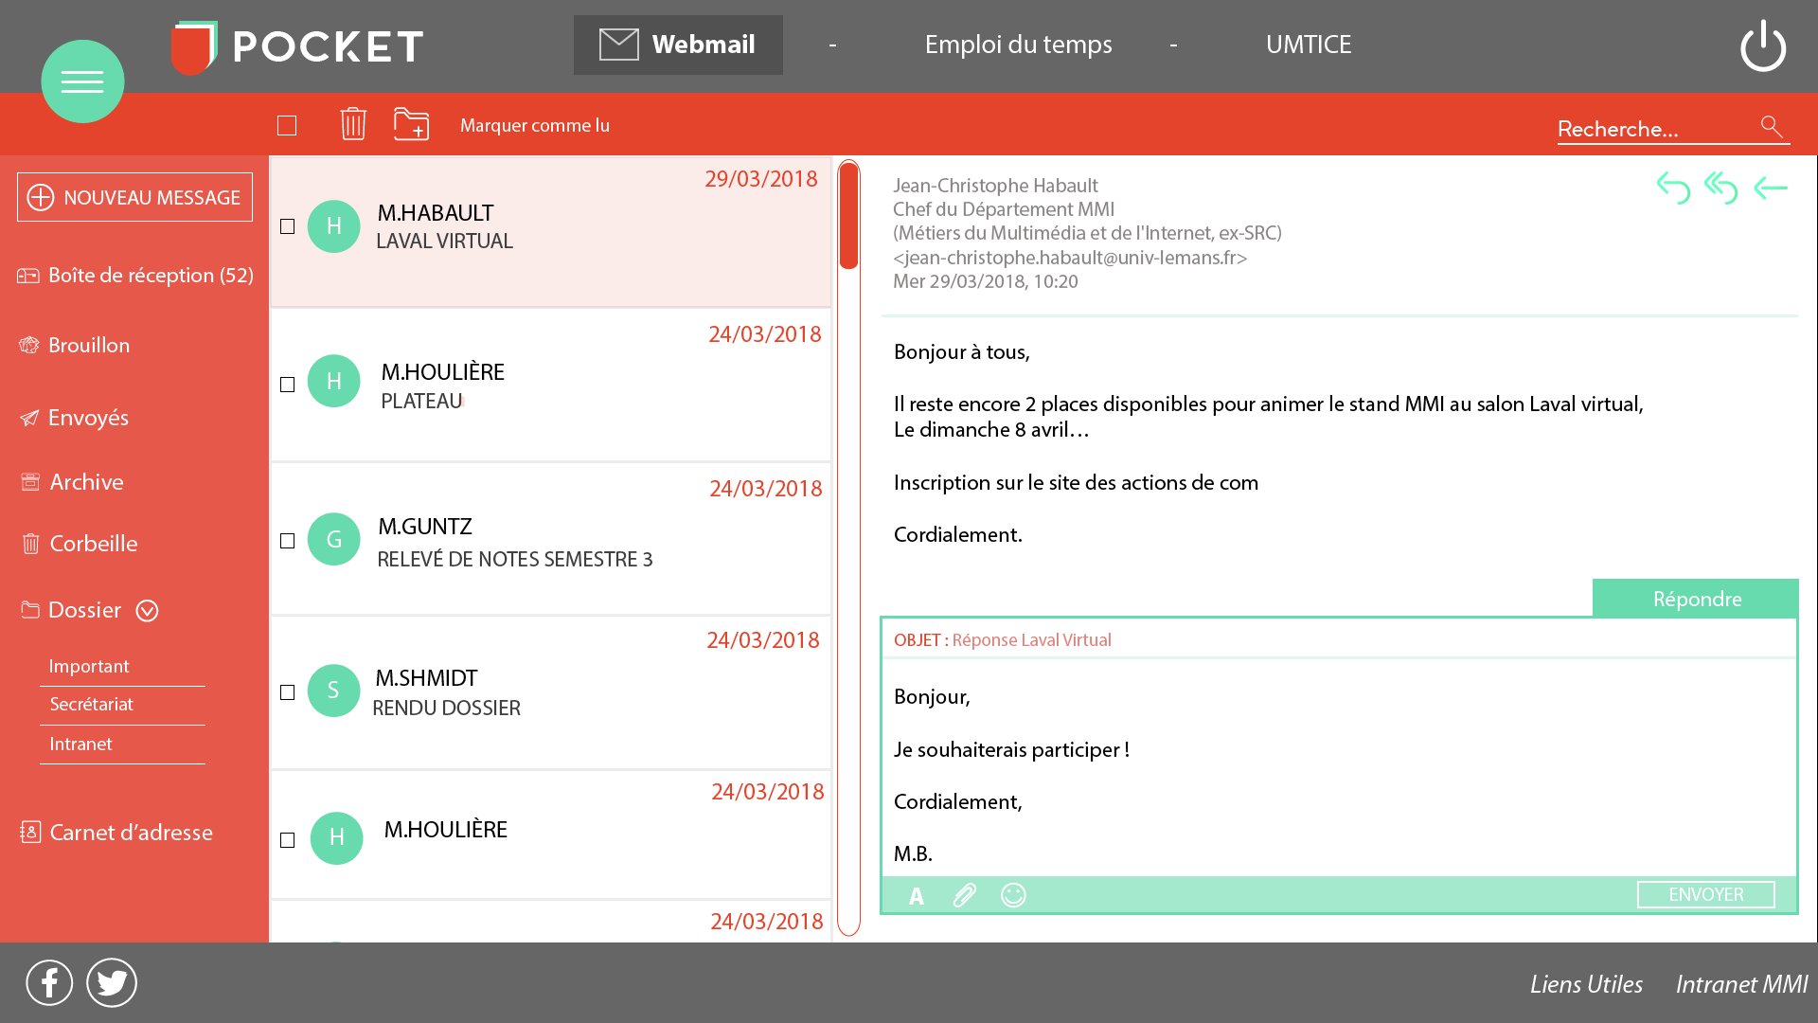Click Marquer comme lu
This screenshot has width=1818, height=1023.
(x=535, y=125)
